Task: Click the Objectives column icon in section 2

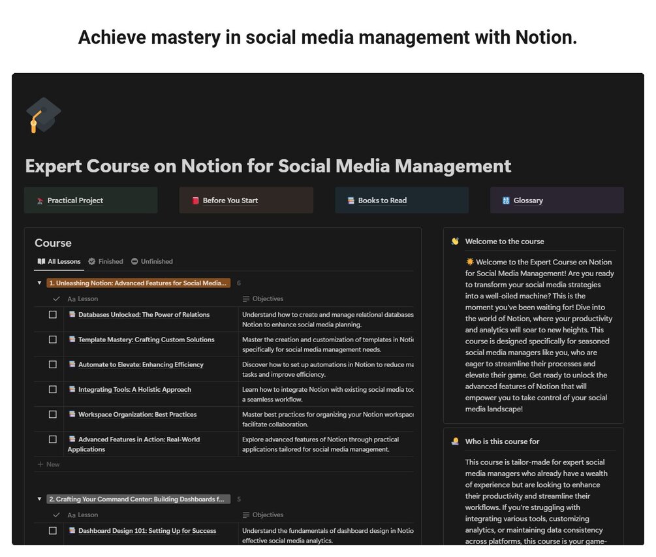Action: 246,515
